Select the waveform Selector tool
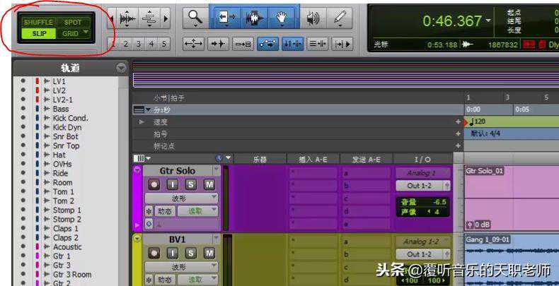 click(x=255, y=18)
